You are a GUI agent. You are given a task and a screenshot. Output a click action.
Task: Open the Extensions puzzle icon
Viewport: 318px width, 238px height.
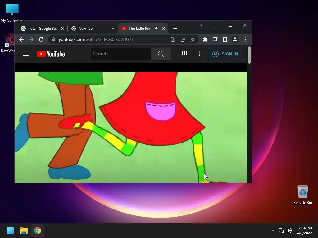pyautogui.click(x=205, y=39)
